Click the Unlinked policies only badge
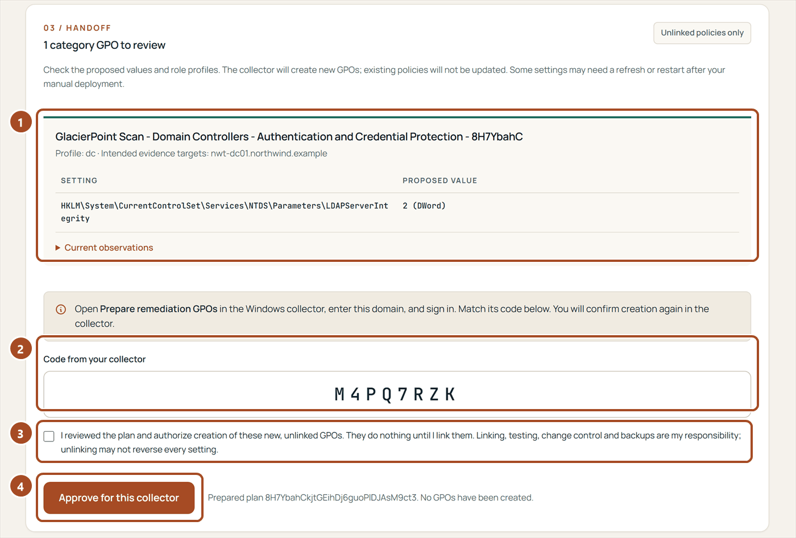 [x=702, y=33]
